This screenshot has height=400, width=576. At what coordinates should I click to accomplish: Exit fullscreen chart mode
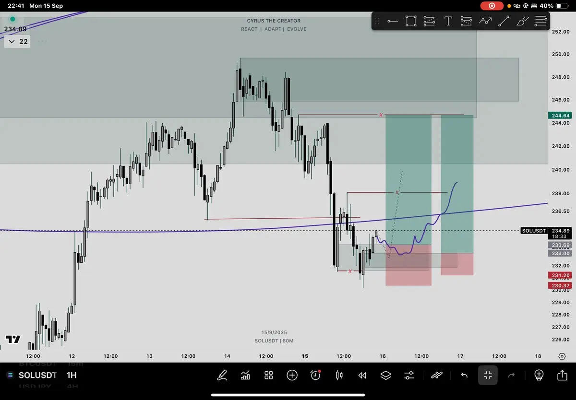tap(488, 375)
